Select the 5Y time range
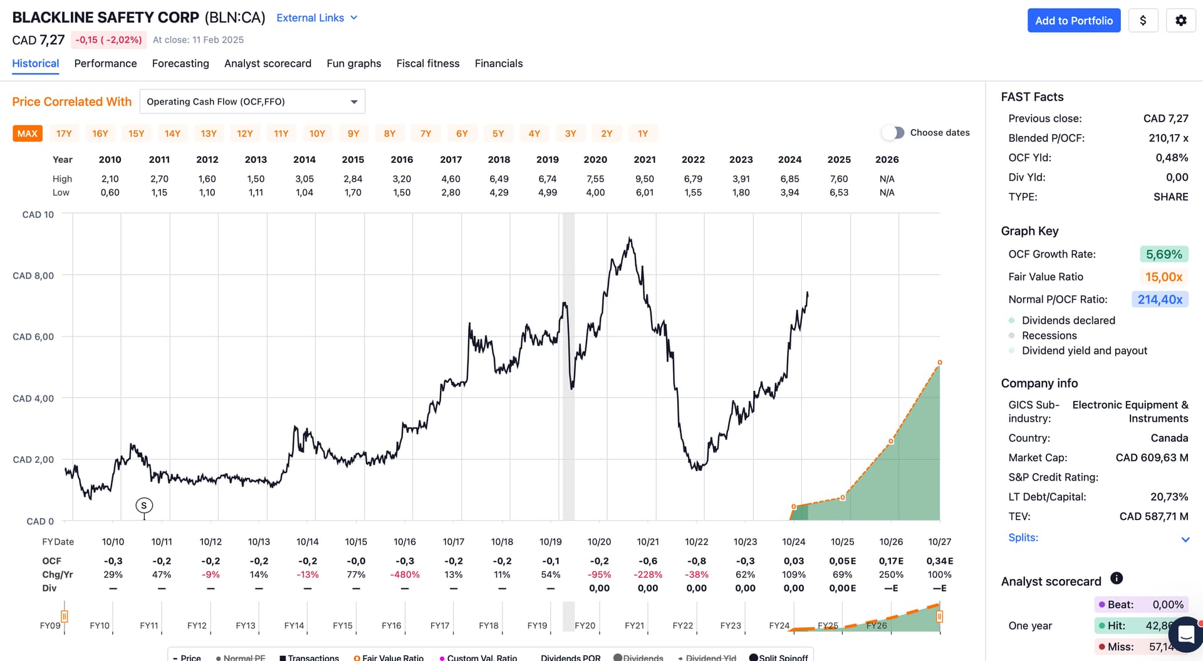Screen dimensions: 1203x661 (x=498, y=133)
